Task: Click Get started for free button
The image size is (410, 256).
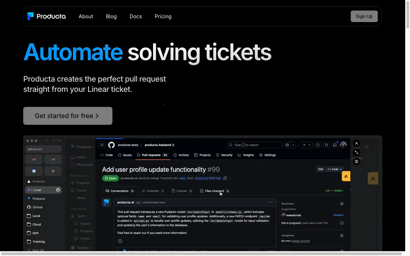Action: 68,116
